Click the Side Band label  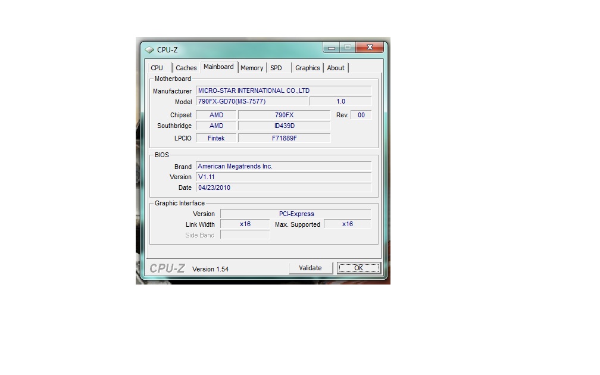click(x=200, y=235)
